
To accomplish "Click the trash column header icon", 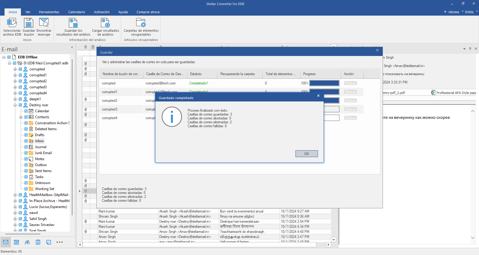I will point(93,47).
